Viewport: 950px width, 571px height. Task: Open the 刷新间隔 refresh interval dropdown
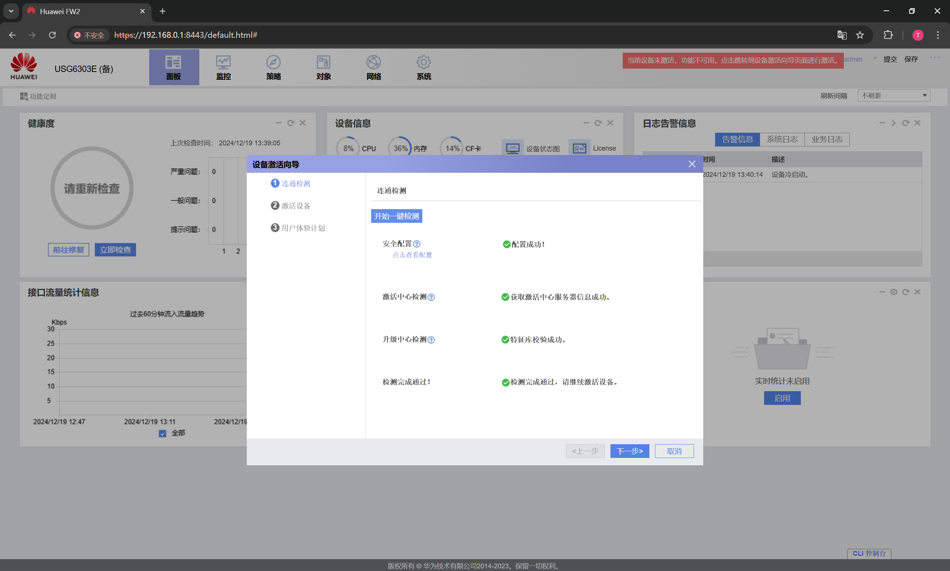[x=894, y=95]
